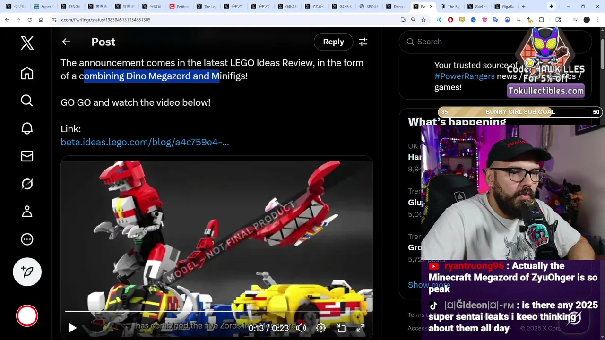Screen dimensions: 605x340
Task: Click the What's happening heading
Action: [x=457, y=122]
